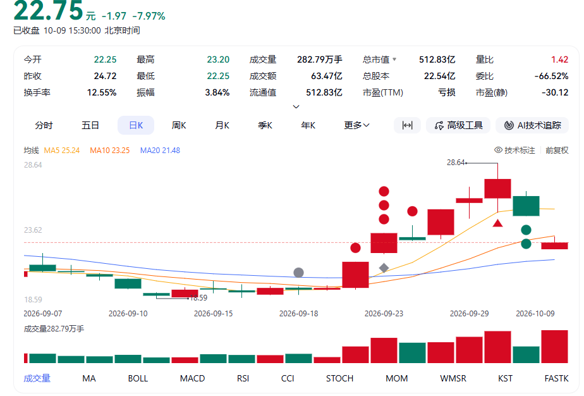Image resolution: width=584 pixels, height=396 pixels.
Task: Select the 日K chart tab
Action: [x=136, y=125]
